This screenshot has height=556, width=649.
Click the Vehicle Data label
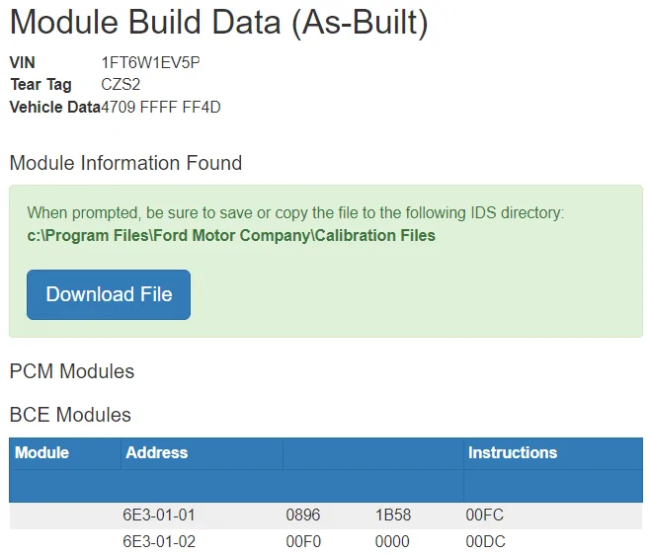[x=55, y=107]
